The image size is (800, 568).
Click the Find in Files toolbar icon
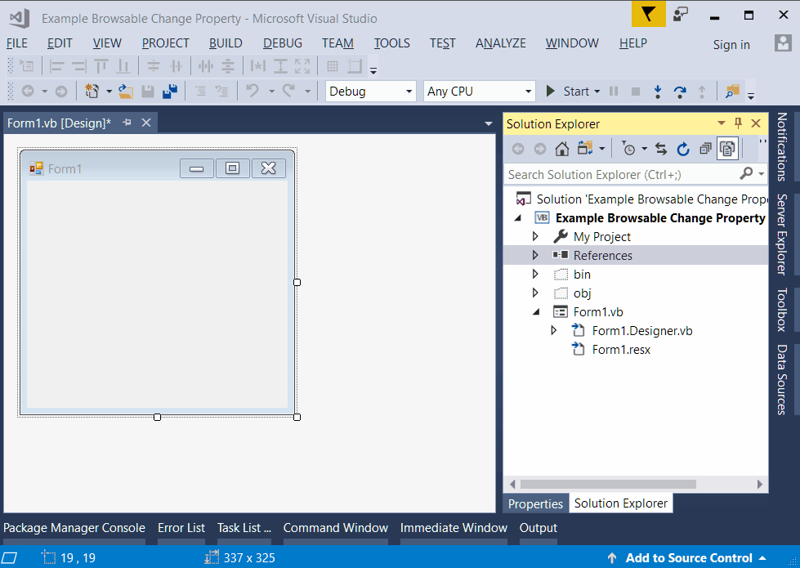(x=732, y=92)
